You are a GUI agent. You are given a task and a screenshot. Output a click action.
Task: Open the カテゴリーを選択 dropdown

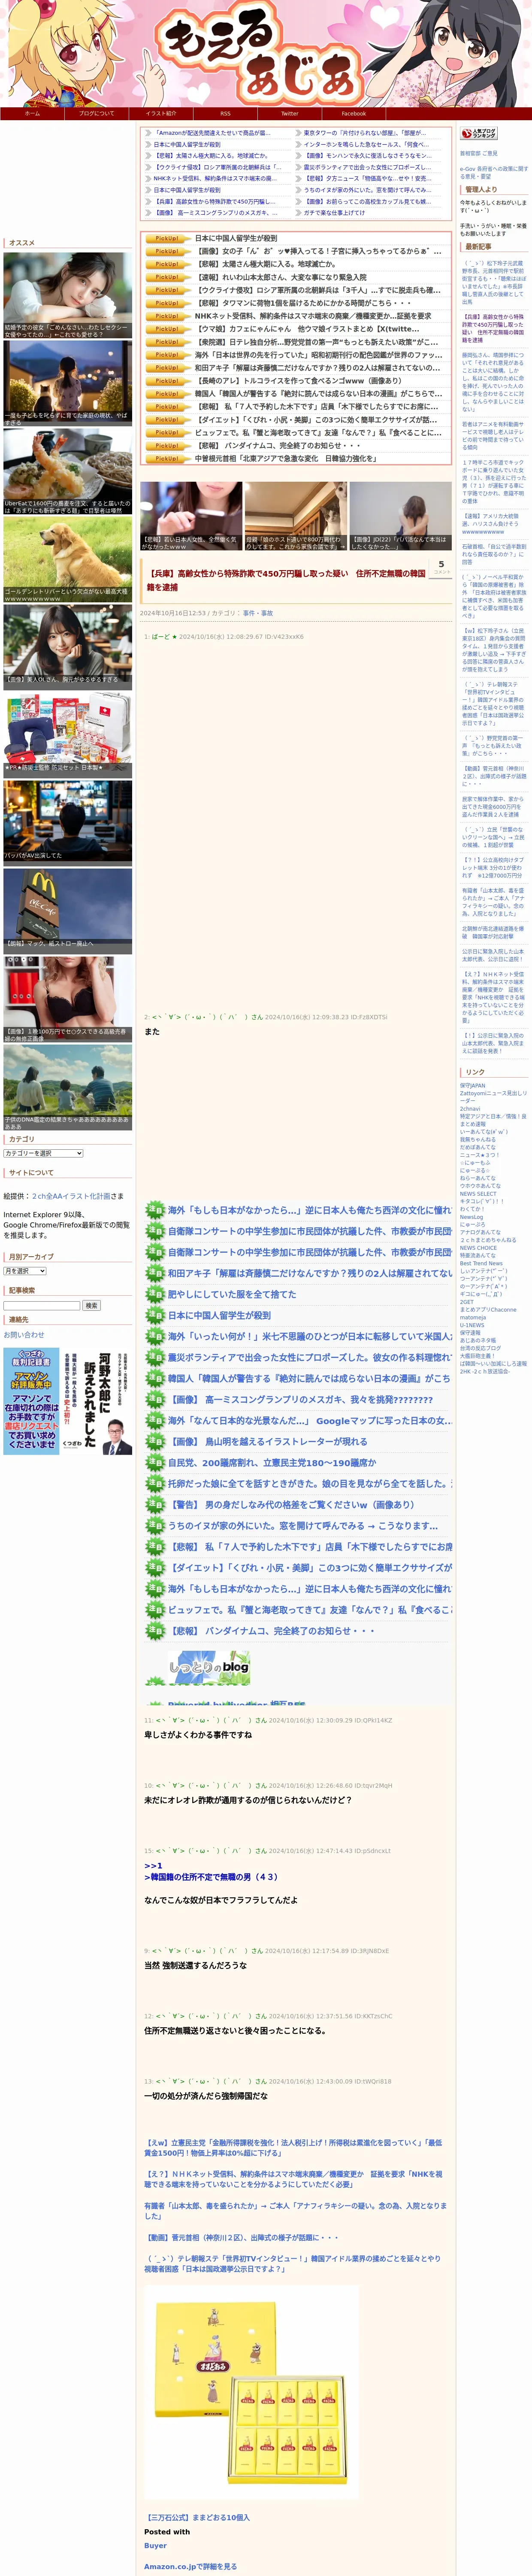coord(43,1153)
